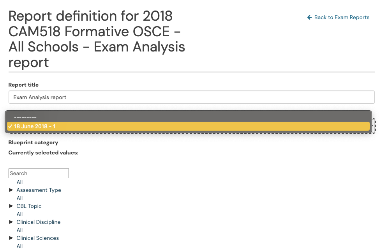Expand the Assessment Type triangle

(11, 190)
